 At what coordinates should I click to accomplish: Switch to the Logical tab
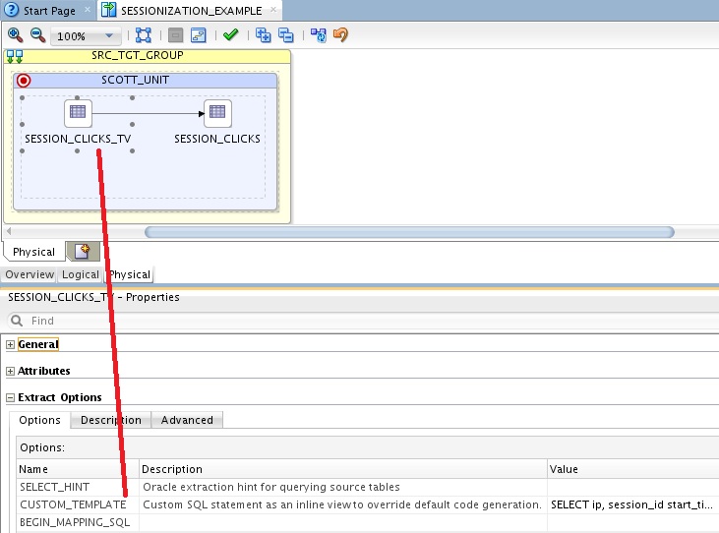pos(81,274)
